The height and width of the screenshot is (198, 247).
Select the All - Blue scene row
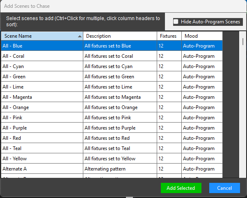coord(41,46)
